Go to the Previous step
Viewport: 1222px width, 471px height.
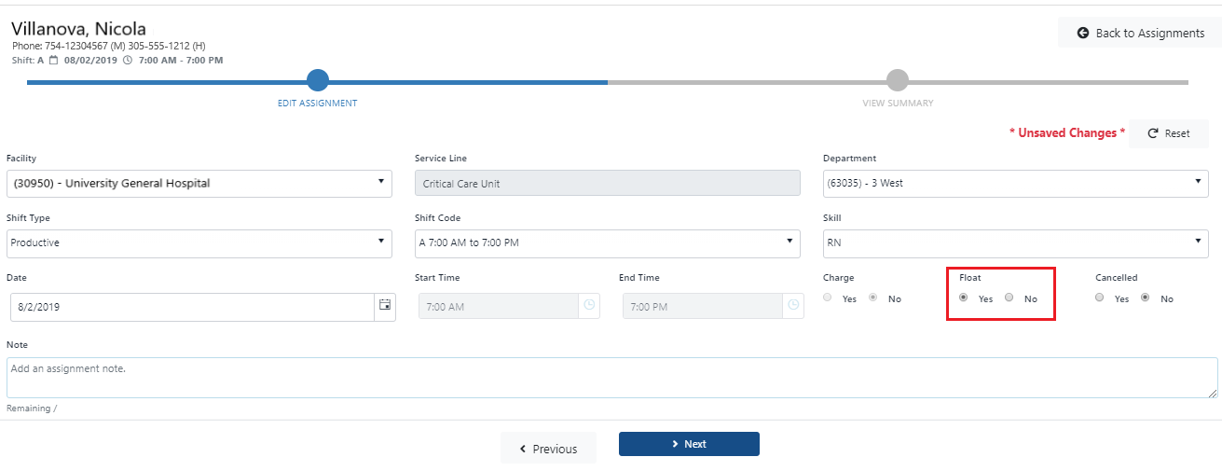coord(548,449)
